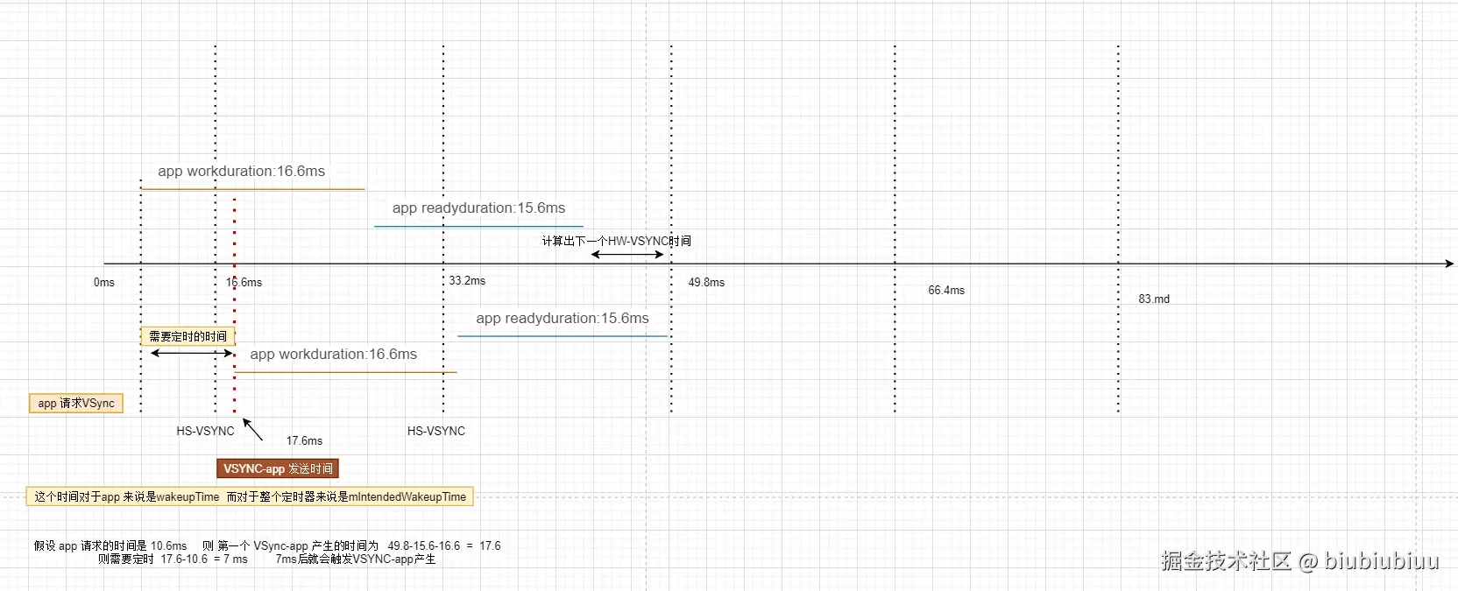Click the '33.2ms' timeline marker label

[x=467, y=280]
